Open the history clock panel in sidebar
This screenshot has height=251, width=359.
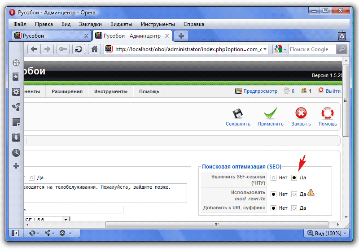click(16, 152)
